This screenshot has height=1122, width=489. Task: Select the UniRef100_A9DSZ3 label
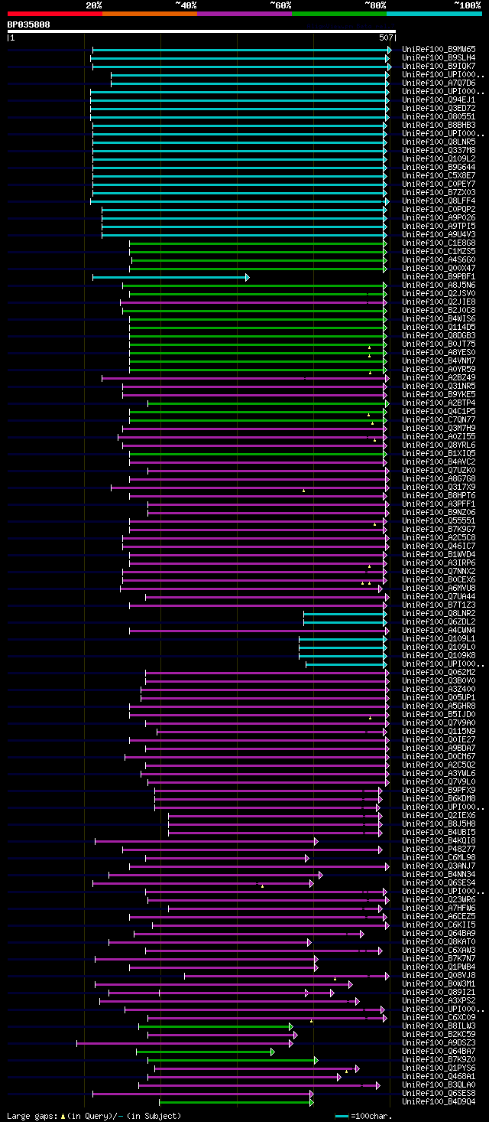tap(439, 1042)
